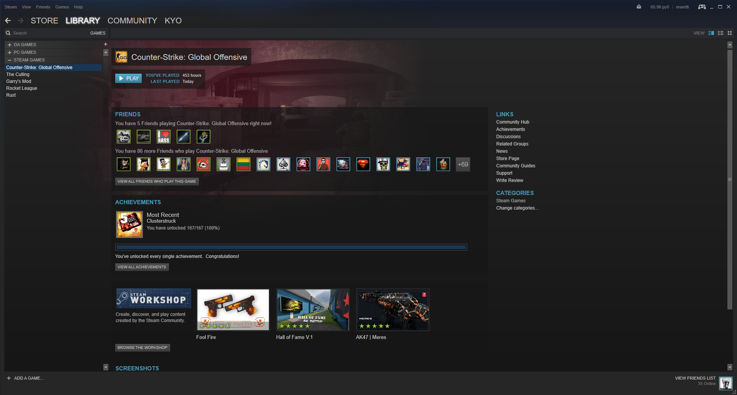This screenshot has width=737, height=395.
Task: Switch to grid view mode
Action: (x=730, y=33)
